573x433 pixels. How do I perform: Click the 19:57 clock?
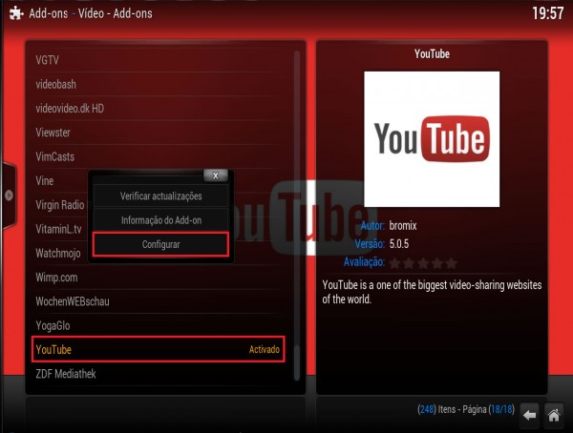pyautogui.click(x=547, y=13)
